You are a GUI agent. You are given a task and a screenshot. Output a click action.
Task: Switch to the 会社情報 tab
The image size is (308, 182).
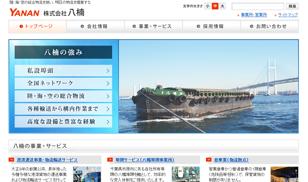click(95, 26)
